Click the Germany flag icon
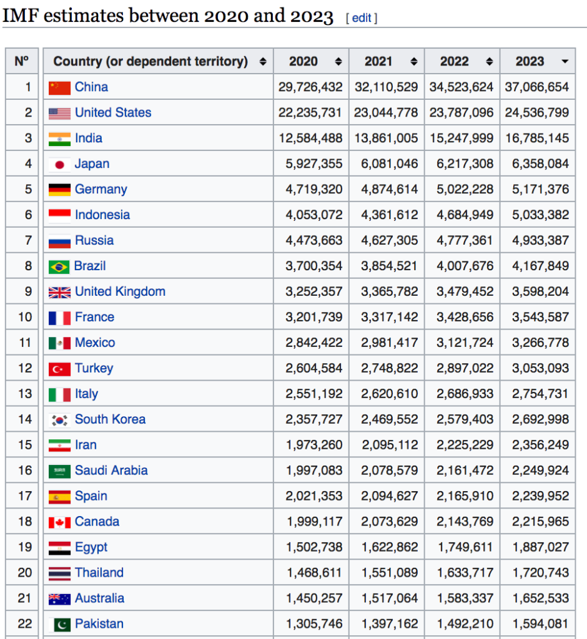 coord(59,190)
